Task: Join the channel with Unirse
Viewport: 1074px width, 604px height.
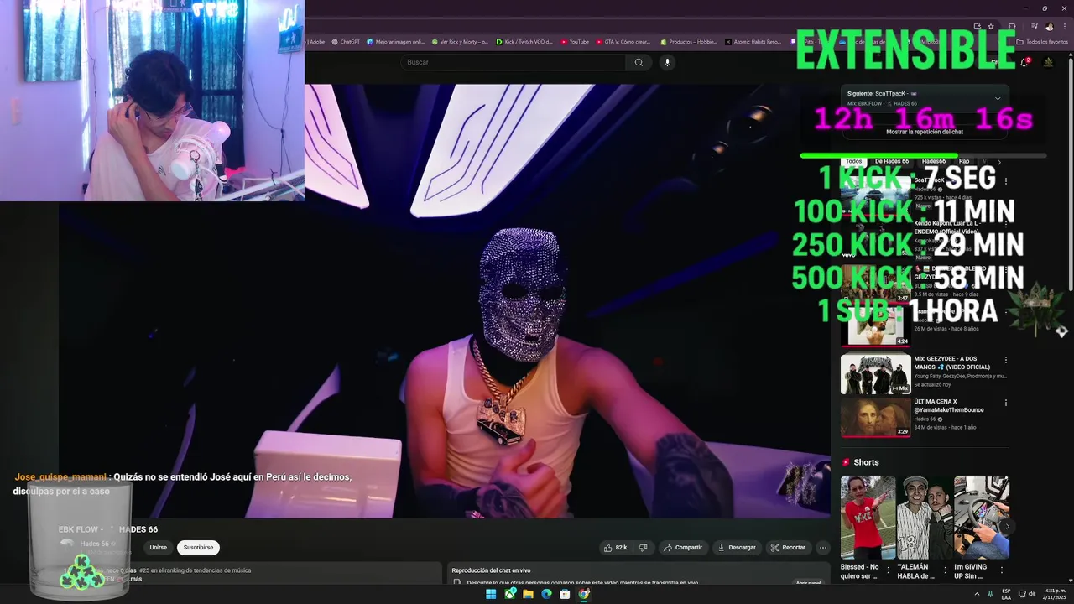Action: coord(158,548)
